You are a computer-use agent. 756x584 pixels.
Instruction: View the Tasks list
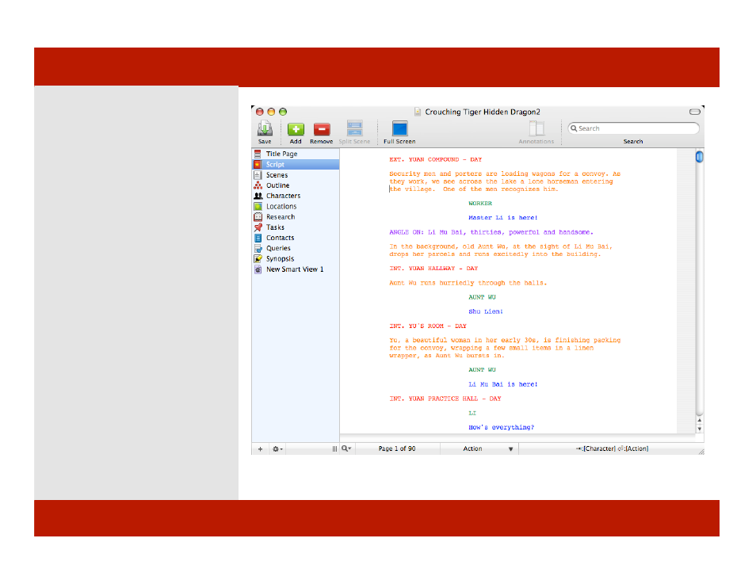pyautogui.click(x=296, y=227)
